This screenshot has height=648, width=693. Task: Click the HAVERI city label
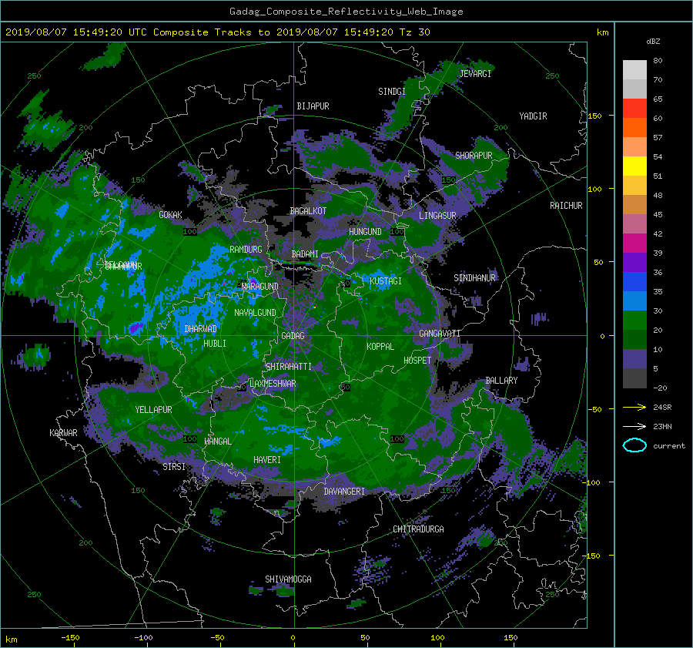(x=267, y=460)
